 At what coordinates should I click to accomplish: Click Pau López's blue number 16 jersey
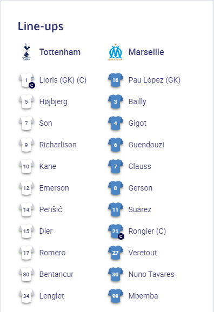pyautogui.click(x=116, y=80)
